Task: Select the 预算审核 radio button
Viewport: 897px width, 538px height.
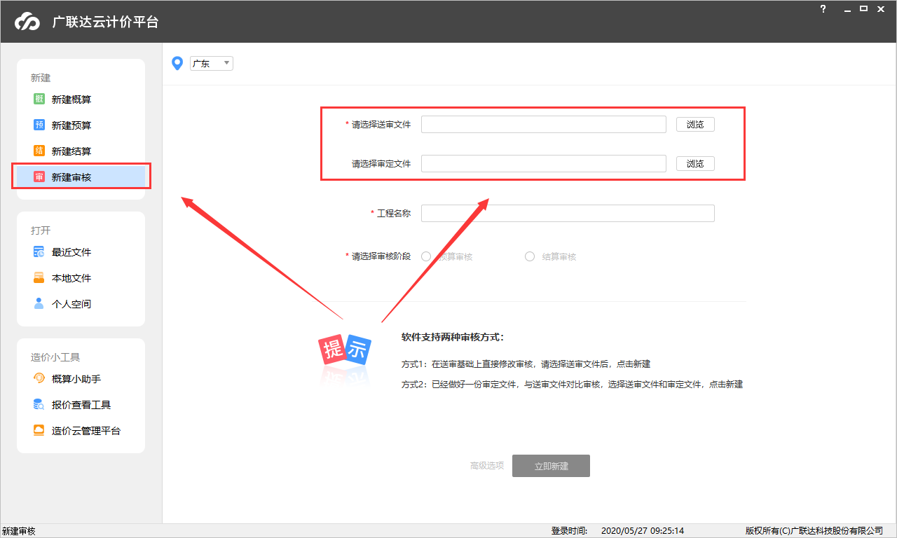Action: [x=426, y=256]
